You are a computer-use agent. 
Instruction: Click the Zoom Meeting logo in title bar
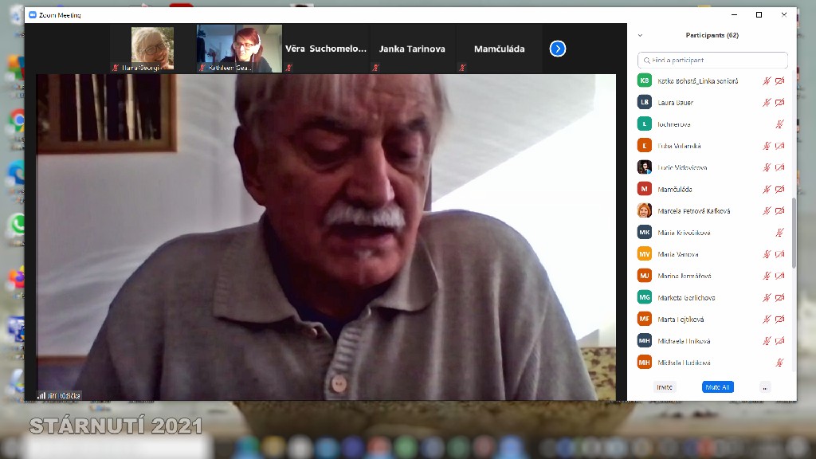point(33,15)
